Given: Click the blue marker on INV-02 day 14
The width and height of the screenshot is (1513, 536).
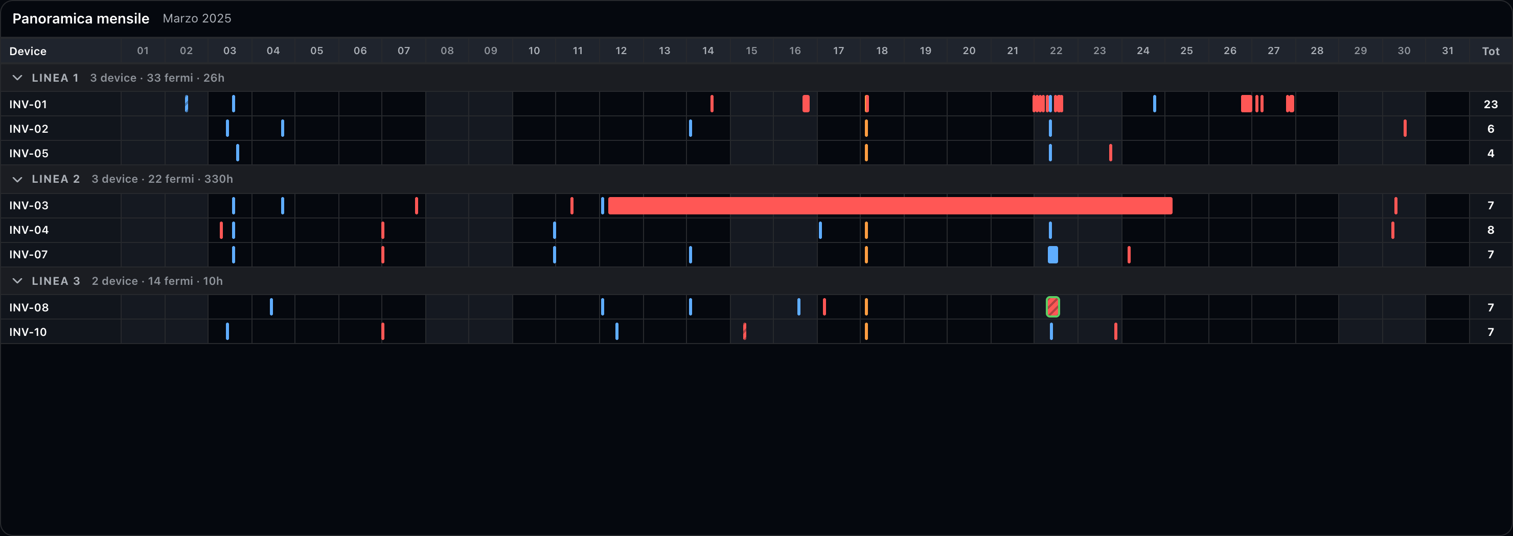Looking at the screenshot, I should [x=690, y=129].
